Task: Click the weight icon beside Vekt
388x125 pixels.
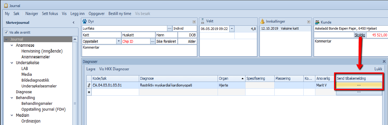Action: pos(202,21)
